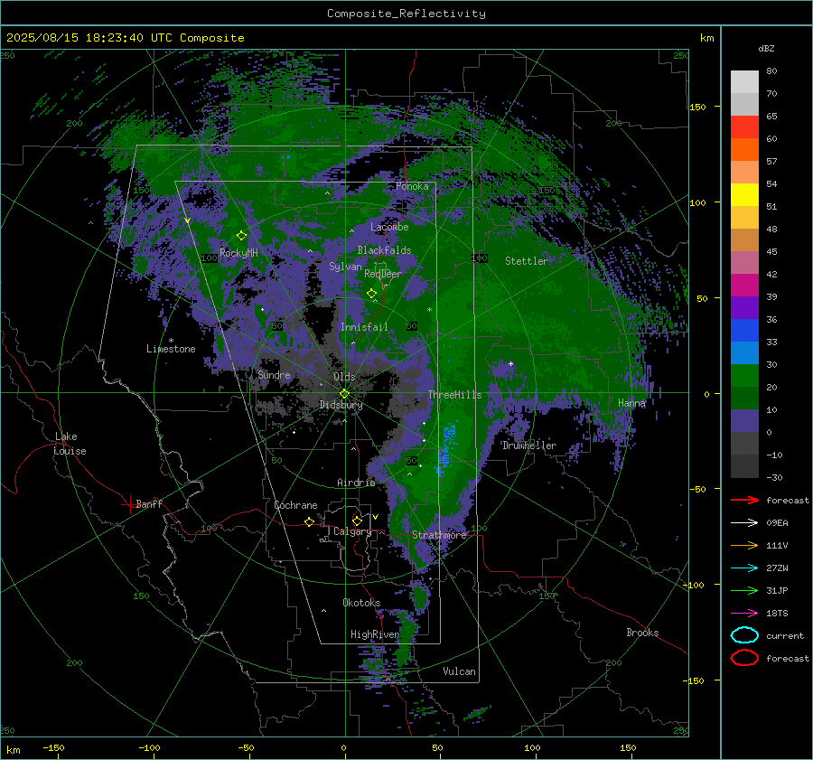813x760 pixels.
Task: Click the red forecast ellipse legend icon
Action: 744,658
